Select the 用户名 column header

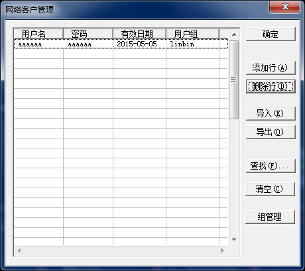(x=38, y=34)
